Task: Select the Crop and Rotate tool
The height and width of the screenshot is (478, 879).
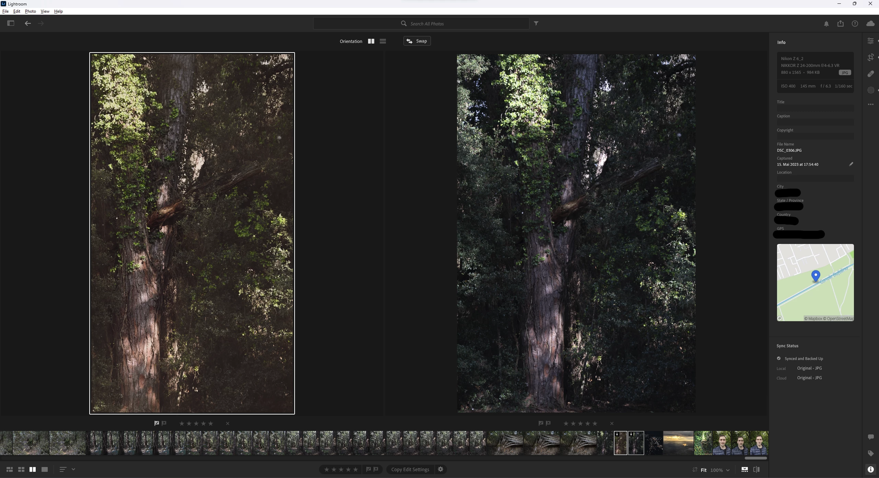Action: coord(870,57)
